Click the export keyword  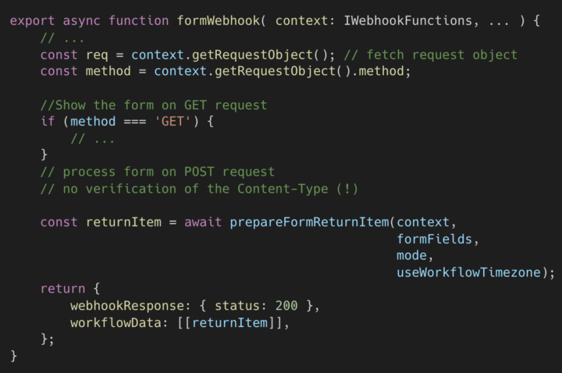(32, 21)
